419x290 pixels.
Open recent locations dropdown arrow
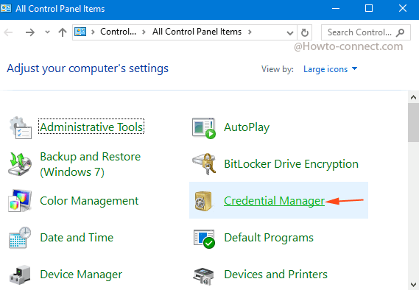click(x=47, y=32)
